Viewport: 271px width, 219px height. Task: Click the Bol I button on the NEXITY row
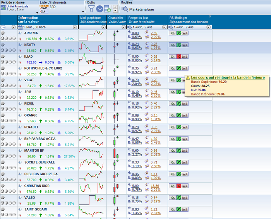click(184, 45)
